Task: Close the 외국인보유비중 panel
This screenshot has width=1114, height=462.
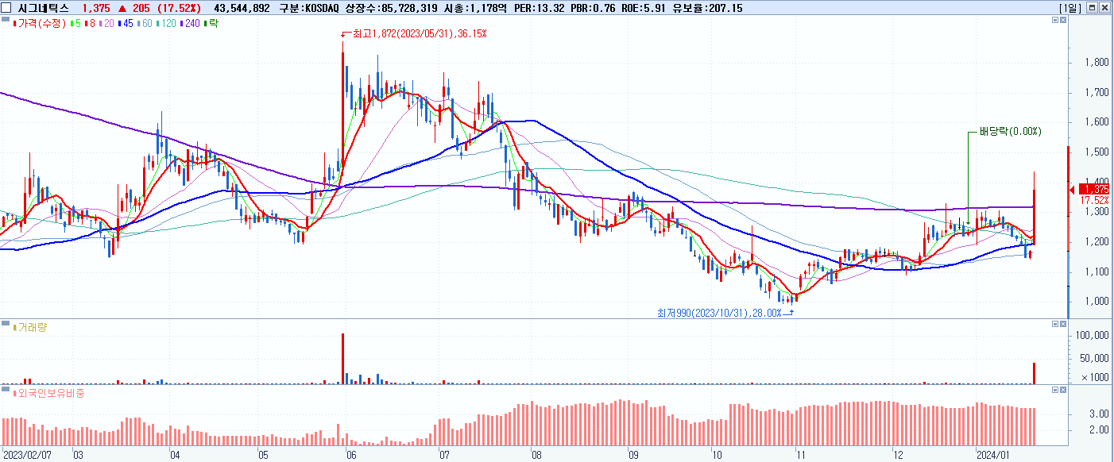Action: [x=1064, y=390]
